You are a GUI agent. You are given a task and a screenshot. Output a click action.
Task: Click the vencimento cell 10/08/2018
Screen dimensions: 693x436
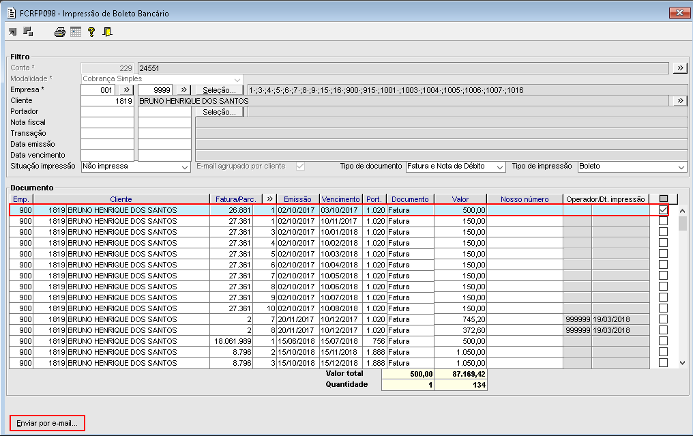[340, 308]
